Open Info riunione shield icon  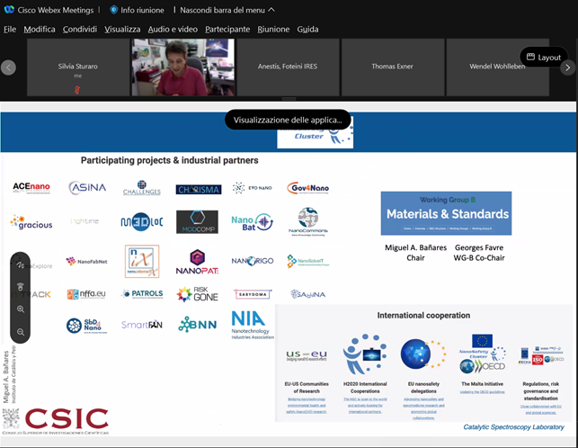coord(114,10)
